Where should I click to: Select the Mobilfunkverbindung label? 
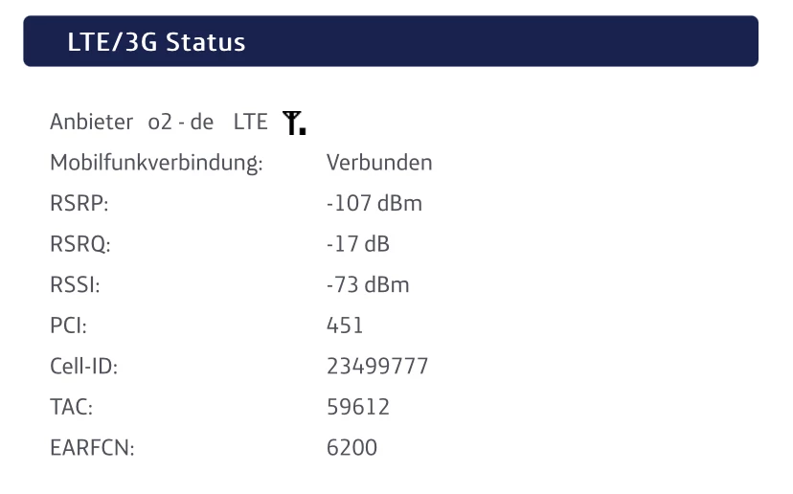tap(156, 163)
